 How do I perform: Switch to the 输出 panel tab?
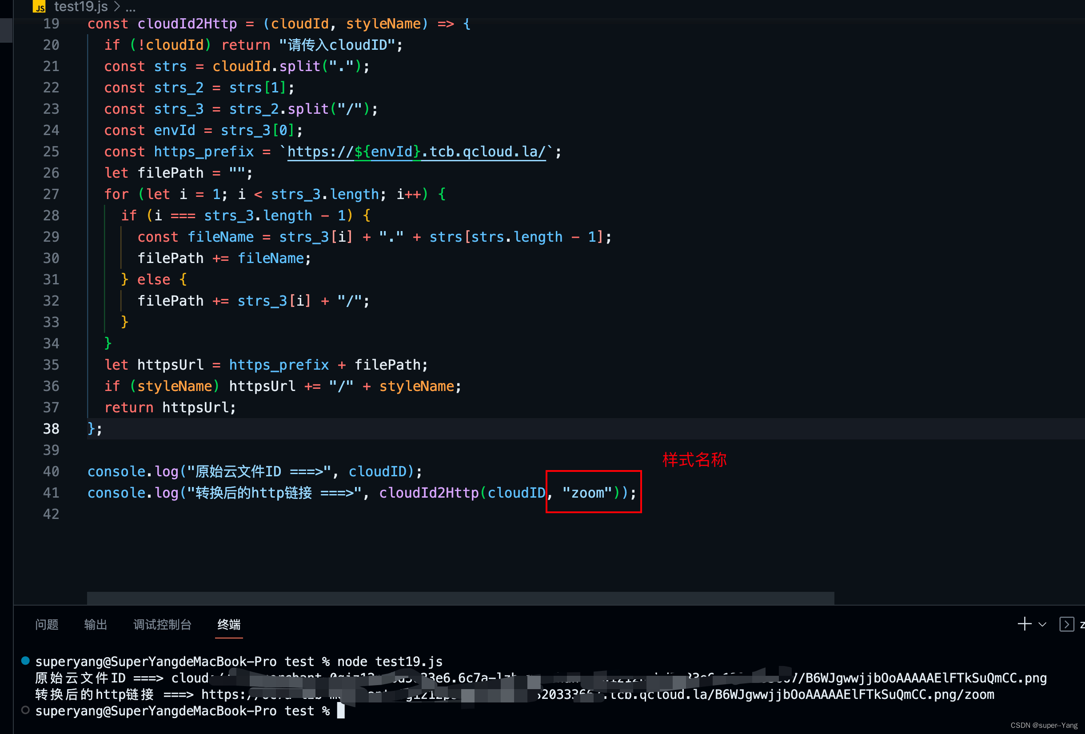96,624
